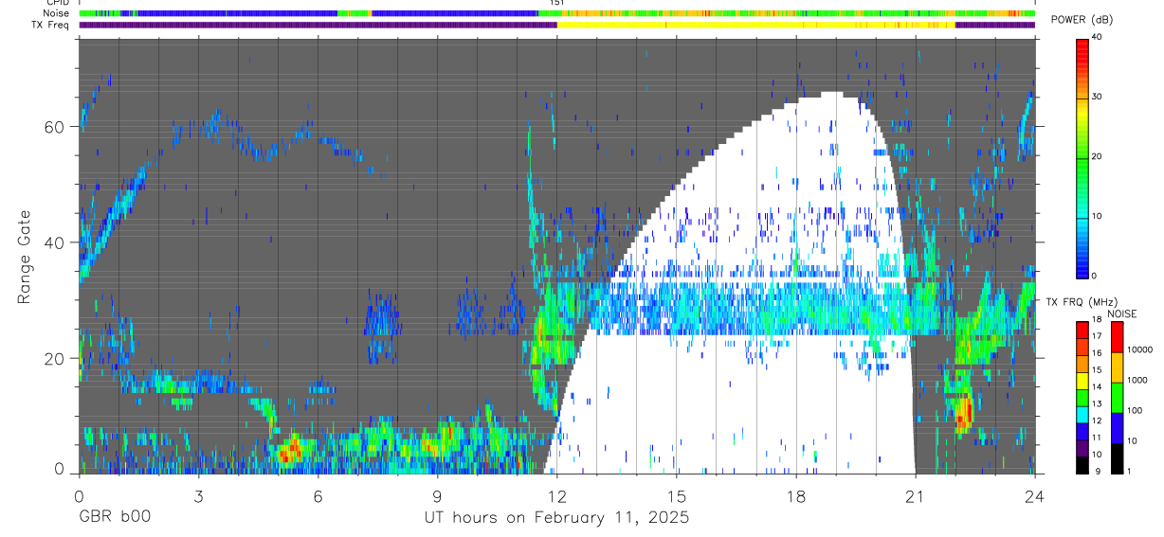Click the yellow TX Freq band segment

tap(755, 25)
